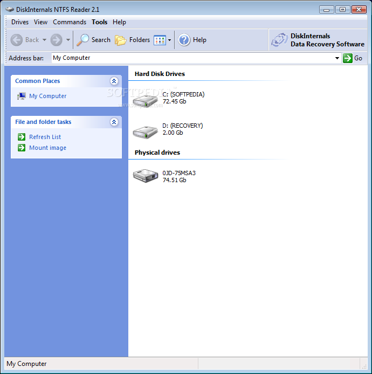Screen dimensions: 372x374
Task: Click the D: (RECOVERY) drive label
Action: 183,126
